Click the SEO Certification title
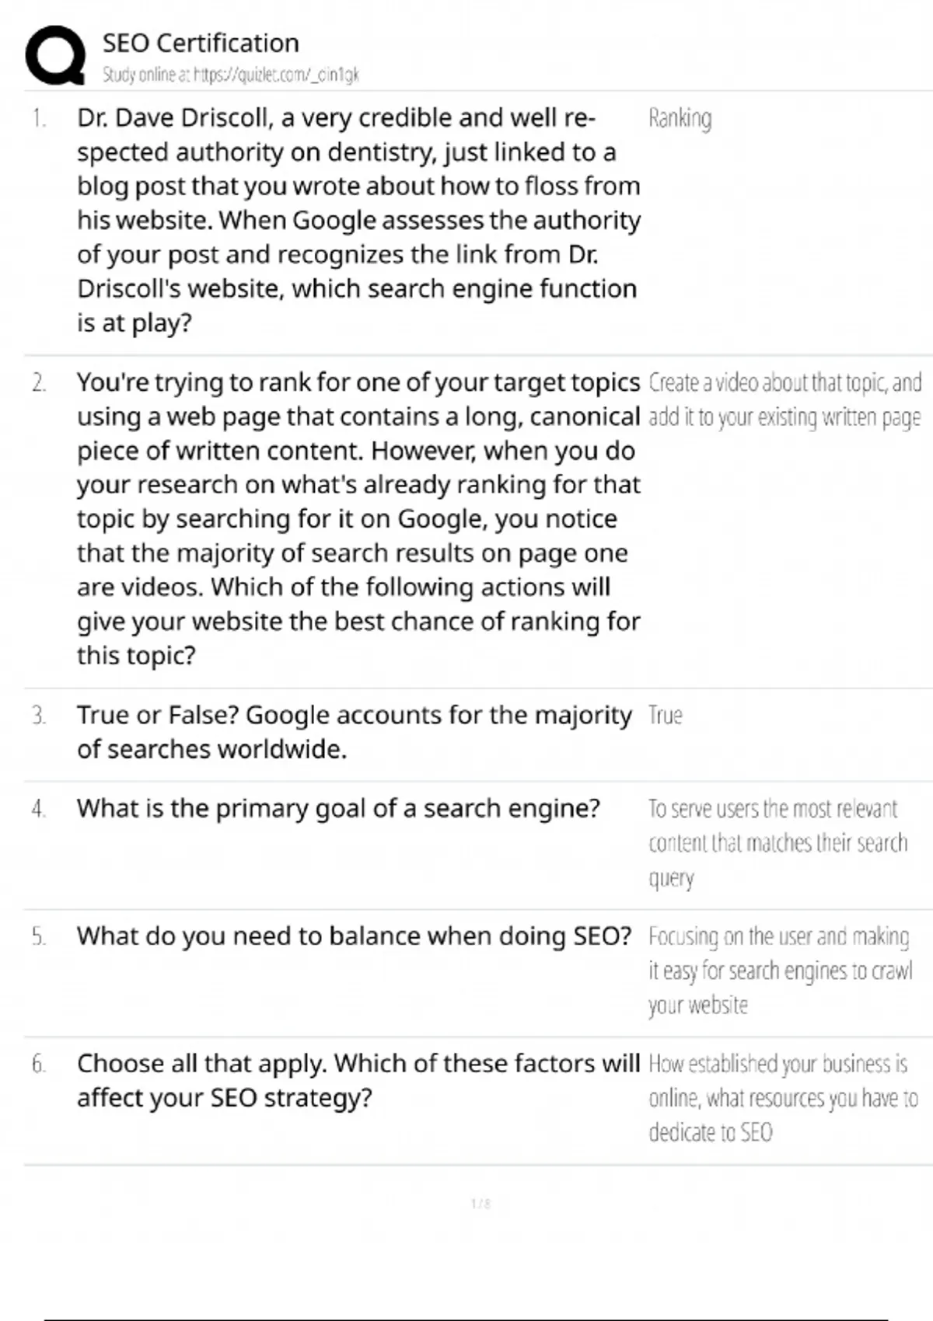Viewport: 933px width, 1321px height. (x=201, y=43)
